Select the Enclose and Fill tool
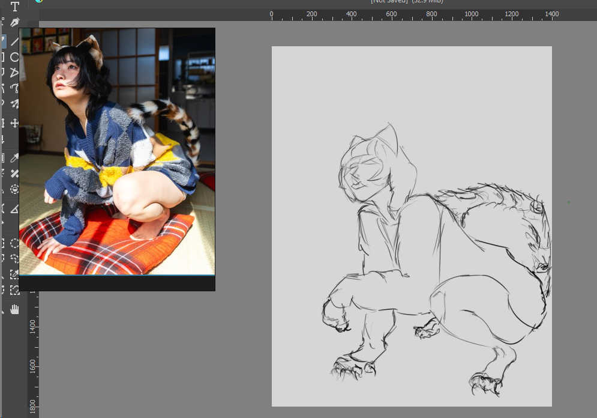597x418 pixels. 14,189
